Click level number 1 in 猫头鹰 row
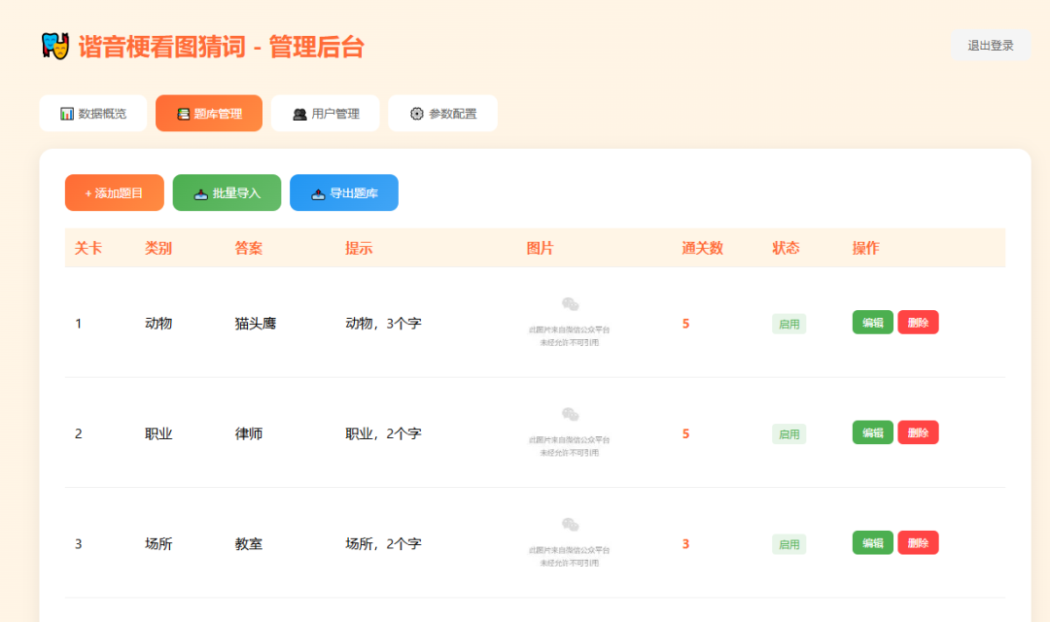Screen dimensions: 1050x622 (79, 324)
